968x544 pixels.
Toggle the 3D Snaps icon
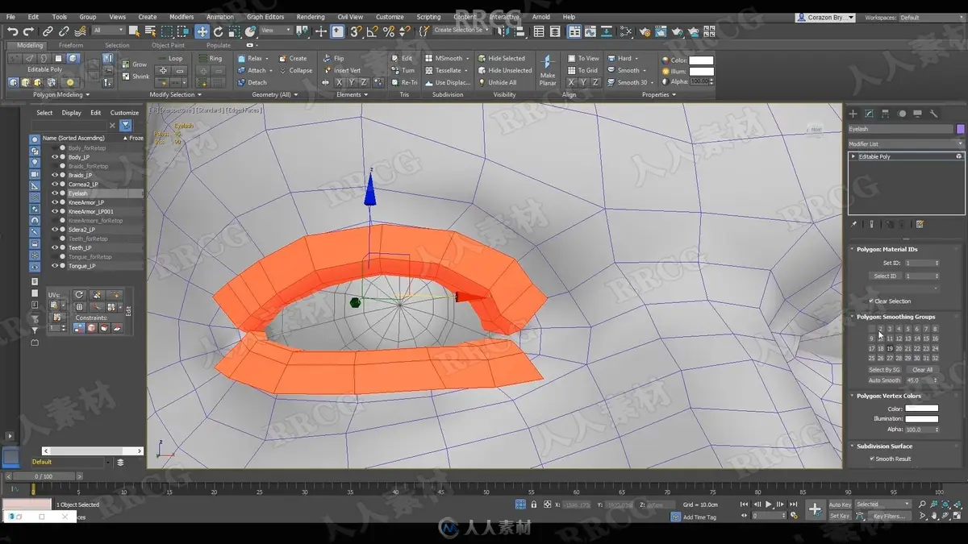tap(356, 31)
